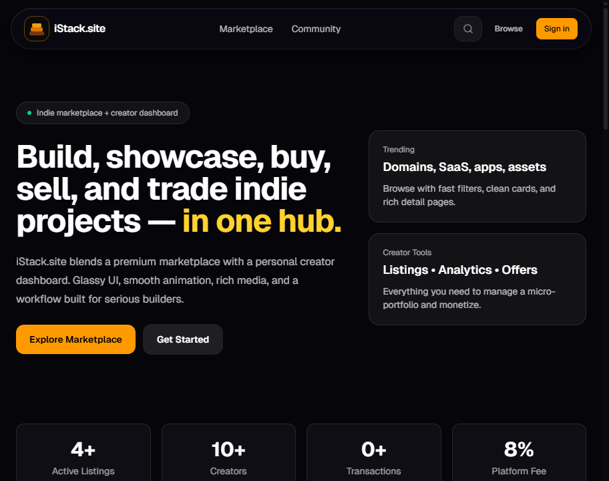Image resolution: width=609 pixels, height=481 pixels.
Task: Click the Get Started button
Action: [x=183, y=339]
